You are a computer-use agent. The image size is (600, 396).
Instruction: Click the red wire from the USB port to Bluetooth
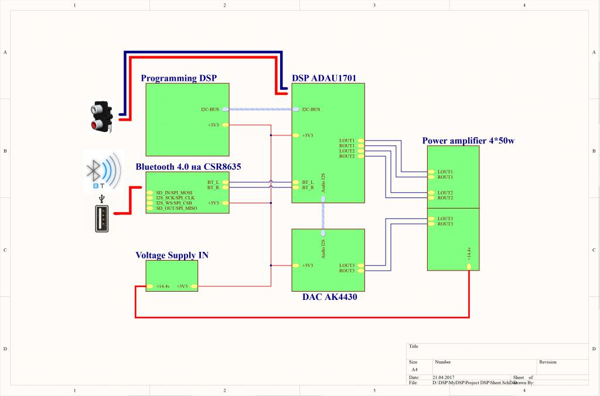[x=128, y=200]
